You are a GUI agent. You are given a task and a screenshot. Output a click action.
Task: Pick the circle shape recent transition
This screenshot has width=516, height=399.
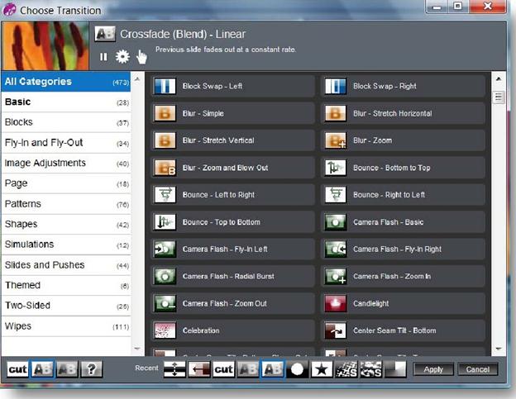pos(298,369)
